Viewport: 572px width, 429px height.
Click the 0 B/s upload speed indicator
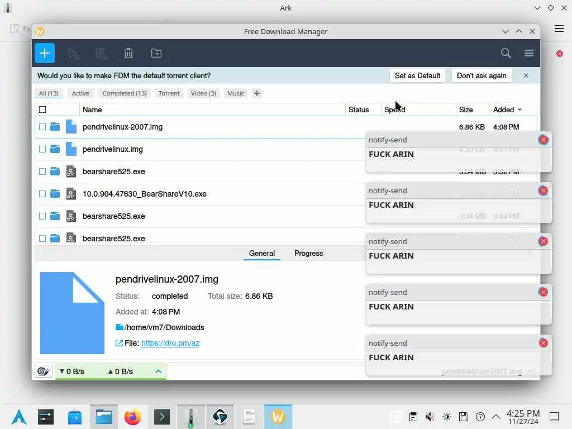pyautogui.click(x=121, y=371)
